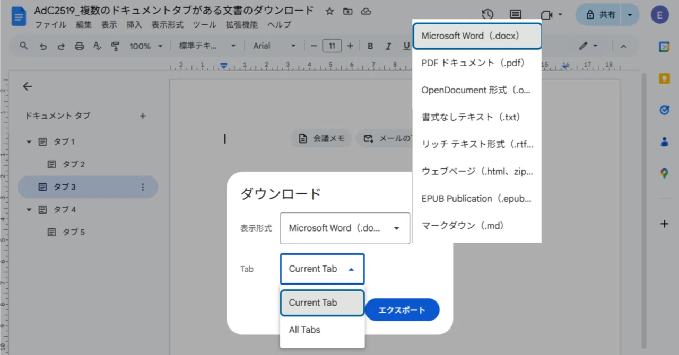
Task: Collapse the toolbar with the up chevron
Action: click(623, 46)
